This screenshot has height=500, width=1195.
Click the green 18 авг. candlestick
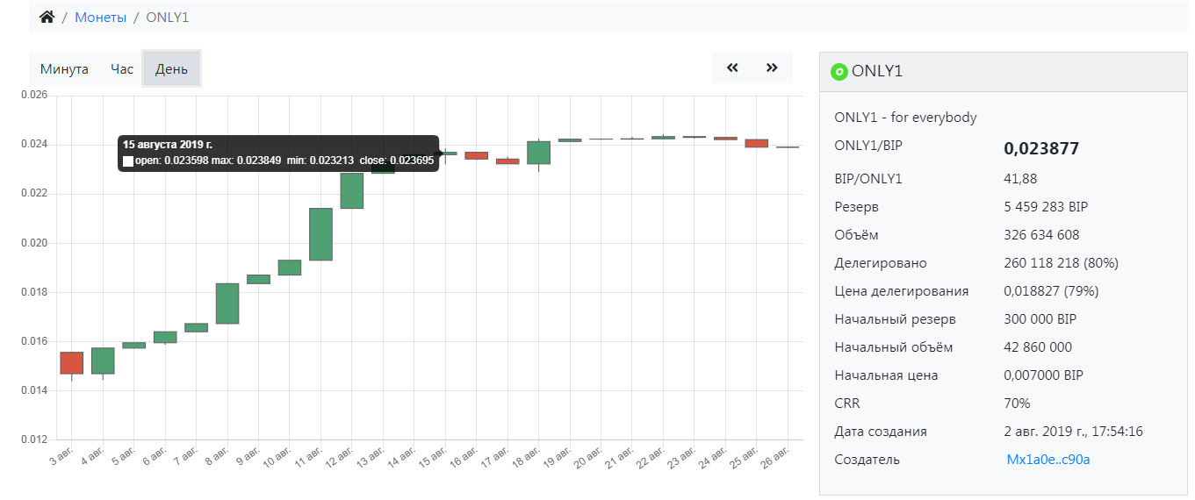click(x=538, y=153)
